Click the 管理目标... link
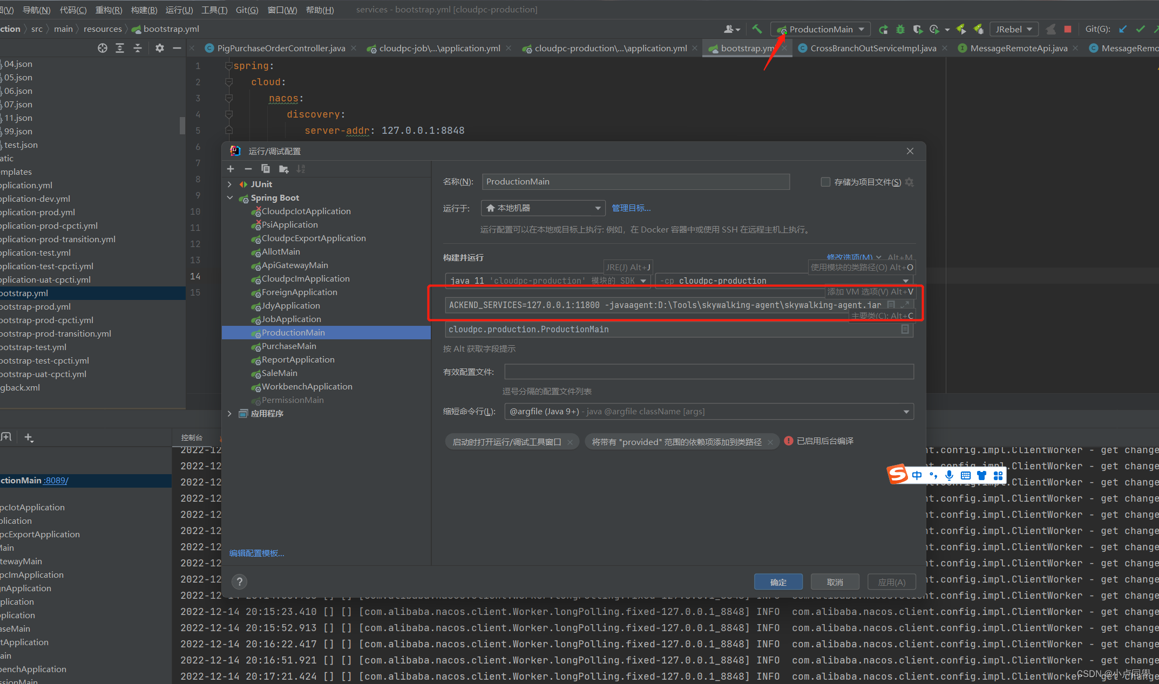The image size is (1159, 684). 631,208
